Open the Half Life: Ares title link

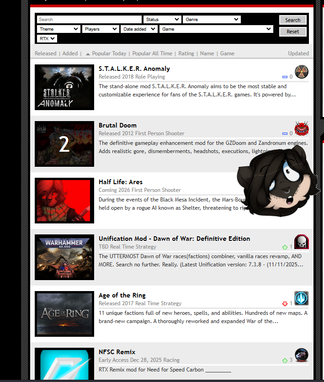click(x=121, y=182)
